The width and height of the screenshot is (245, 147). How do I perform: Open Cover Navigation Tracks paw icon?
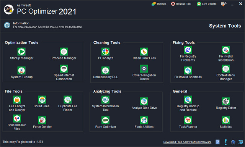(x=144, y=69)
